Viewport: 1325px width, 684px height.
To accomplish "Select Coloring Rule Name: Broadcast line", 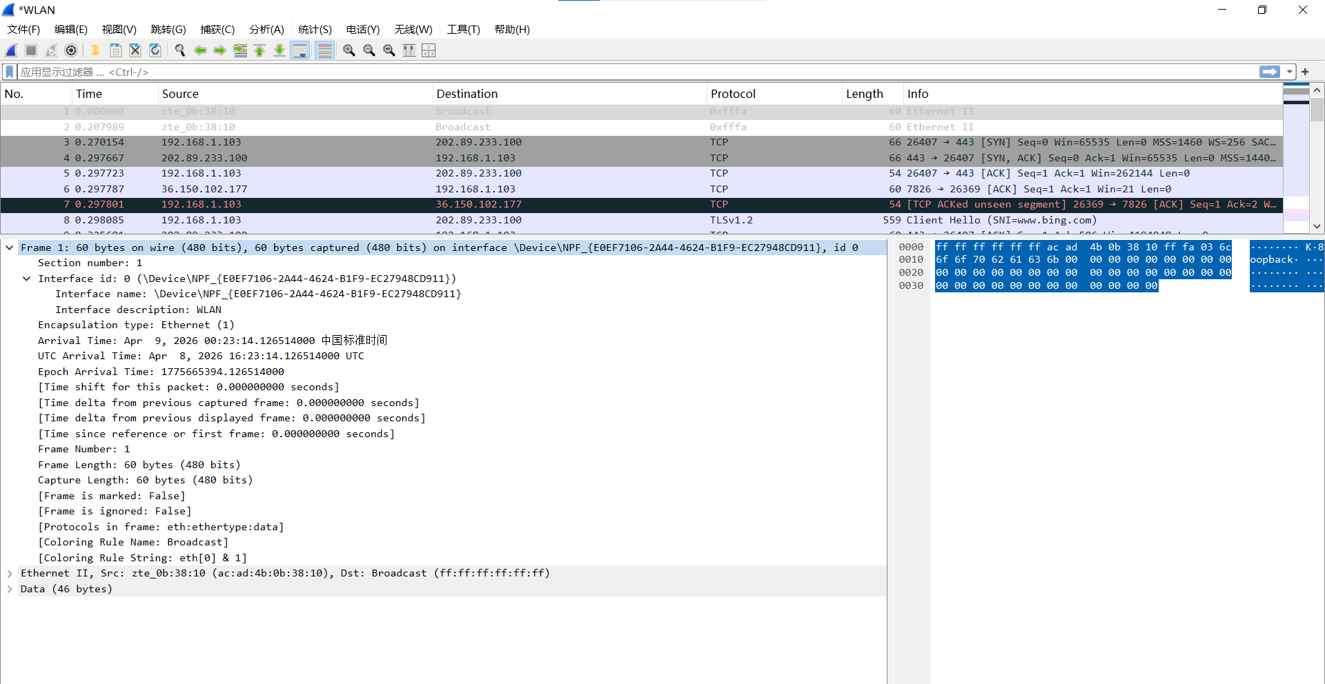I will (133, 543).
